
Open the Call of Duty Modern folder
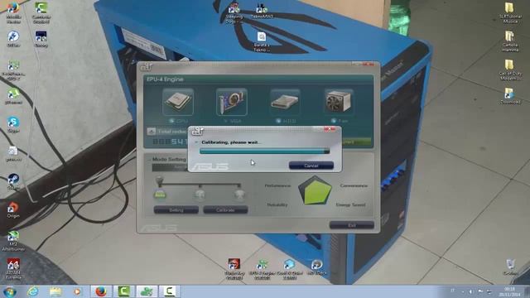510,70
